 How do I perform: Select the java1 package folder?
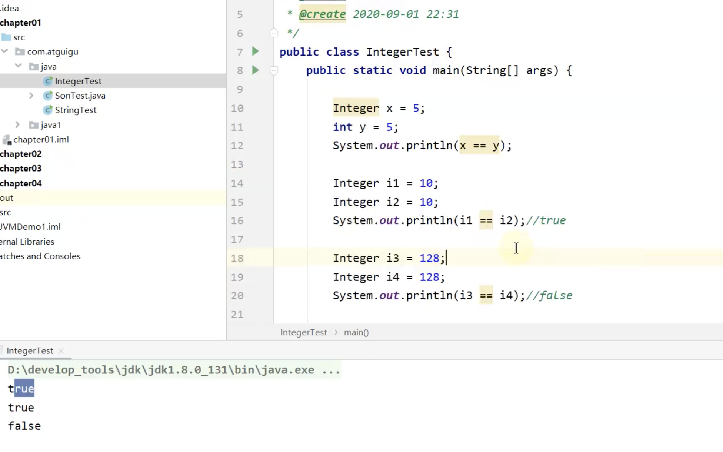(x=51, y=125)
